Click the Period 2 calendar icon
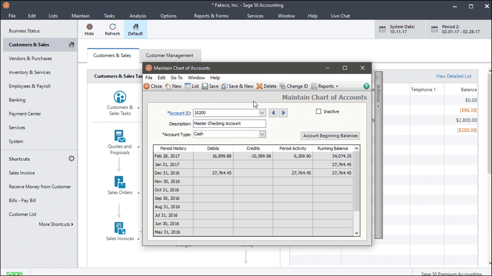The image size is (492, 276). point(434,29)
